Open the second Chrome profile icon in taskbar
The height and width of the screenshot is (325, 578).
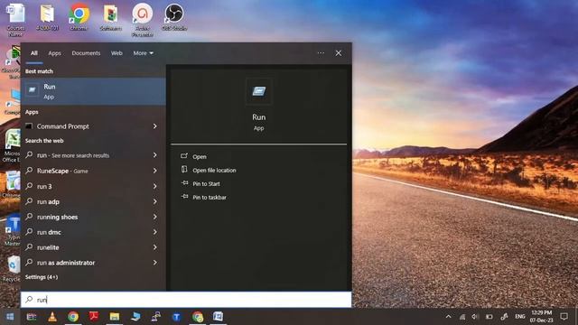tap(197, 317)
